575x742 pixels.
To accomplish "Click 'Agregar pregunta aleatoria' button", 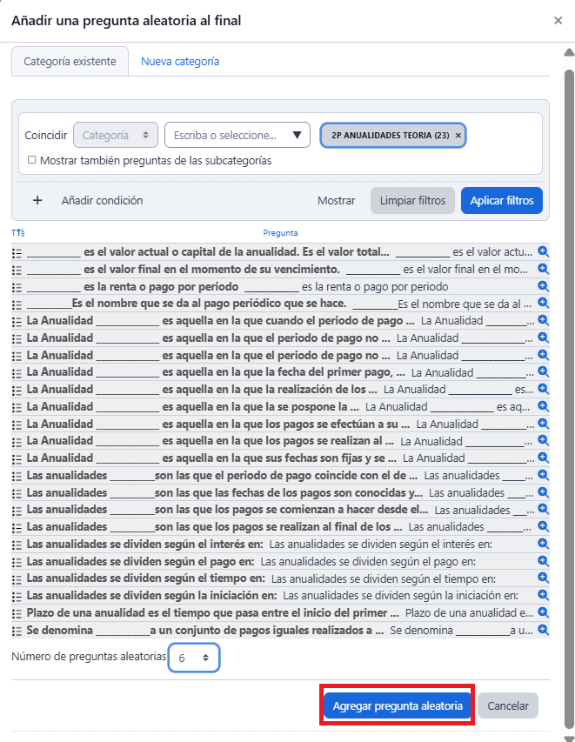I will click(x=398, y=705).
